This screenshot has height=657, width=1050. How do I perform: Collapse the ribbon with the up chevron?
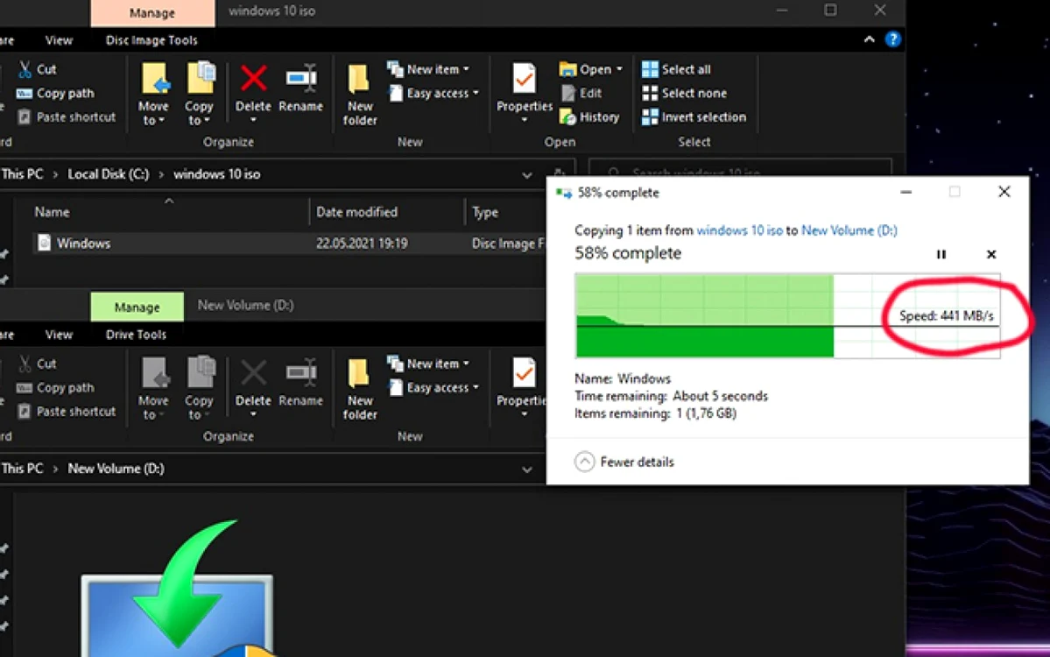coord(870,39)
